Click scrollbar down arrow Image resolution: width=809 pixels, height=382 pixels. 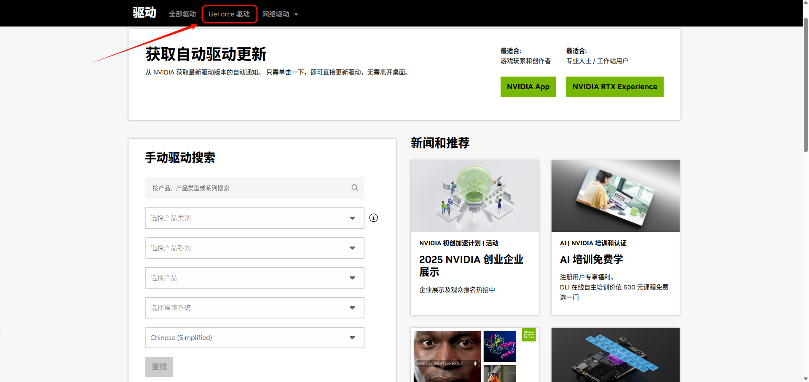coord(806,378)
